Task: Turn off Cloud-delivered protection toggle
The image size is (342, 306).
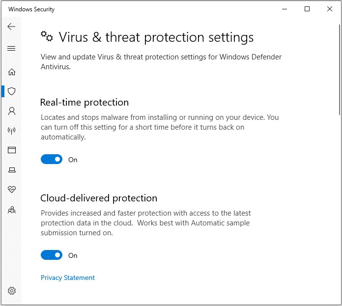Action: point(52,255)
